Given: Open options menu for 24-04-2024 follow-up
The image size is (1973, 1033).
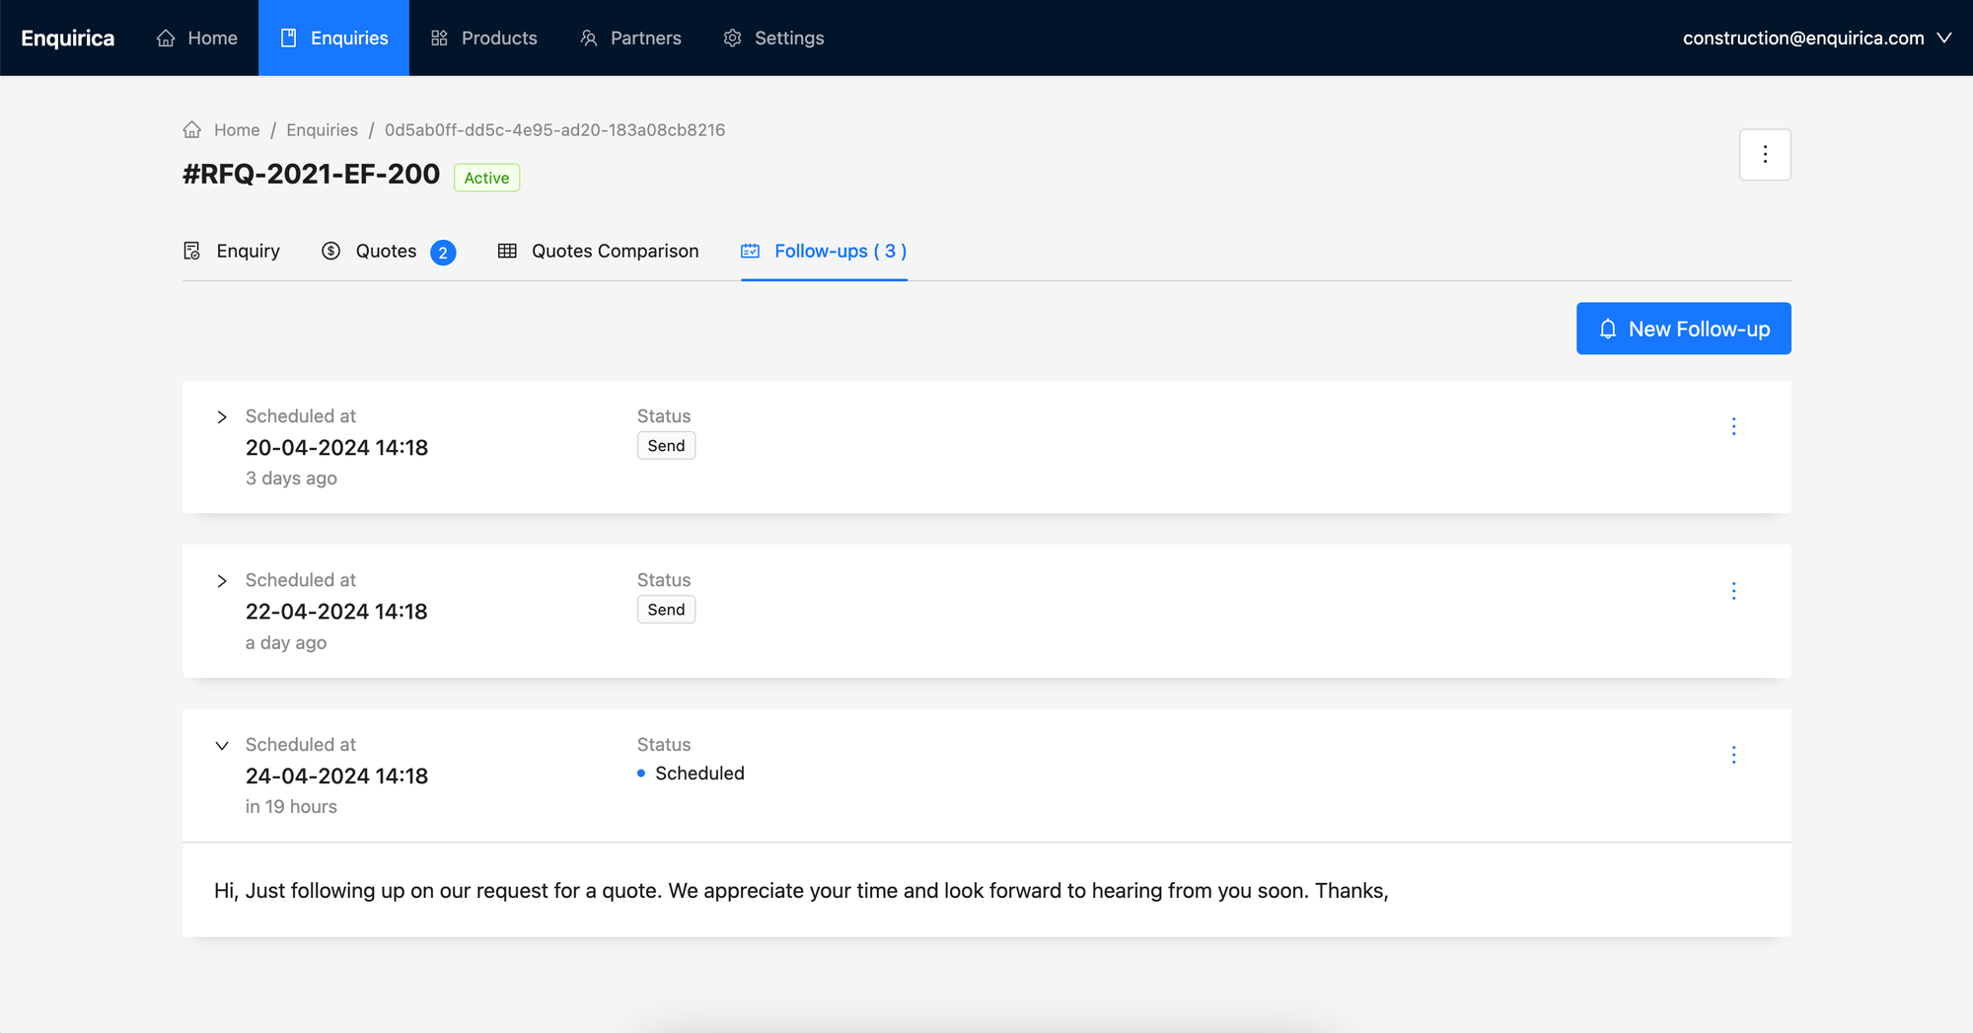Looking at the screenshot, I should [1733, 755].
